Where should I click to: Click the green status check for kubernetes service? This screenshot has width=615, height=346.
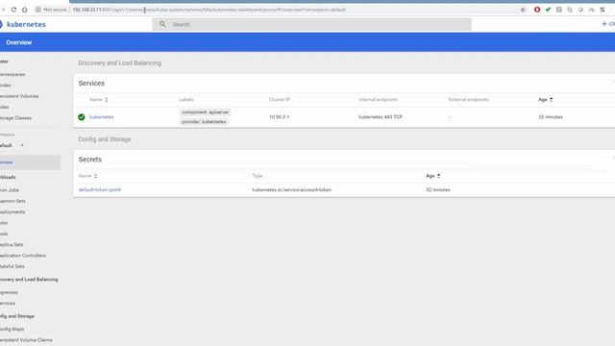pos(81,117)
